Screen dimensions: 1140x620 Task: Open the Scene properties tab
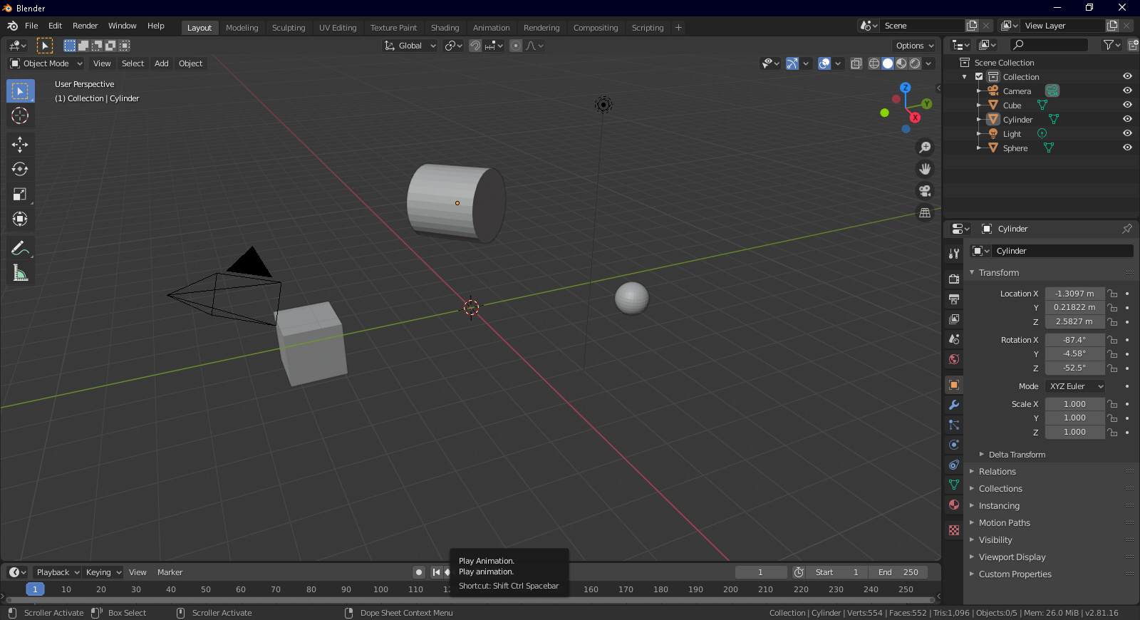954,339
